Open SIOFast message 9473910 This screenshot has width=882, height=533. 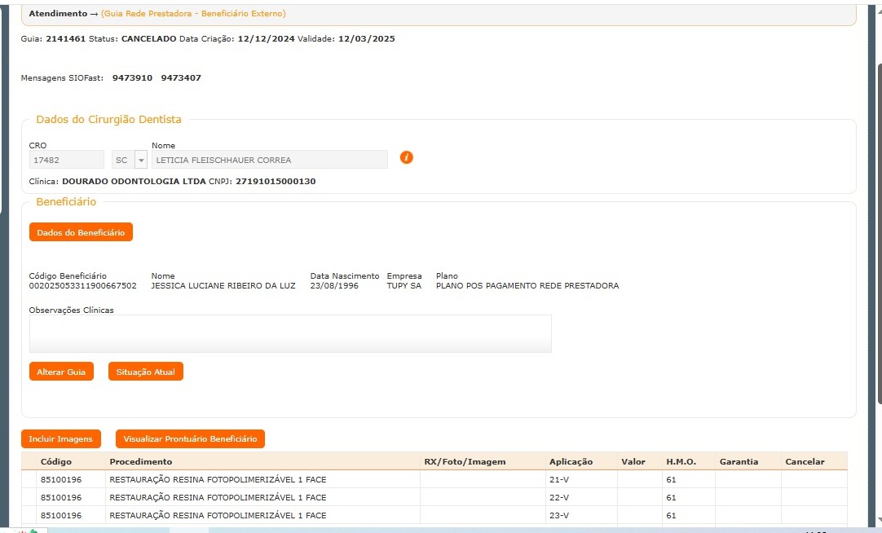pos(132,78)
